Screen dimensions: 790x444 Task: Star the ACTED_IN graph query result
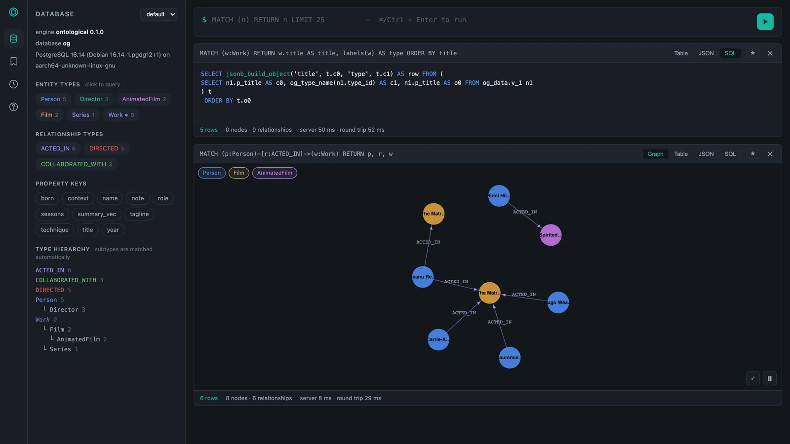pos(752,154)
